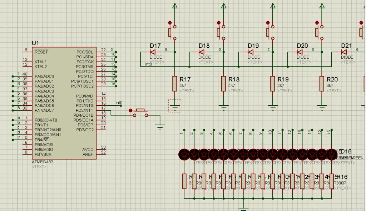This screenshot has height=211, width=366.
Task: Click the AREF pin label
Action: point(88,154)
